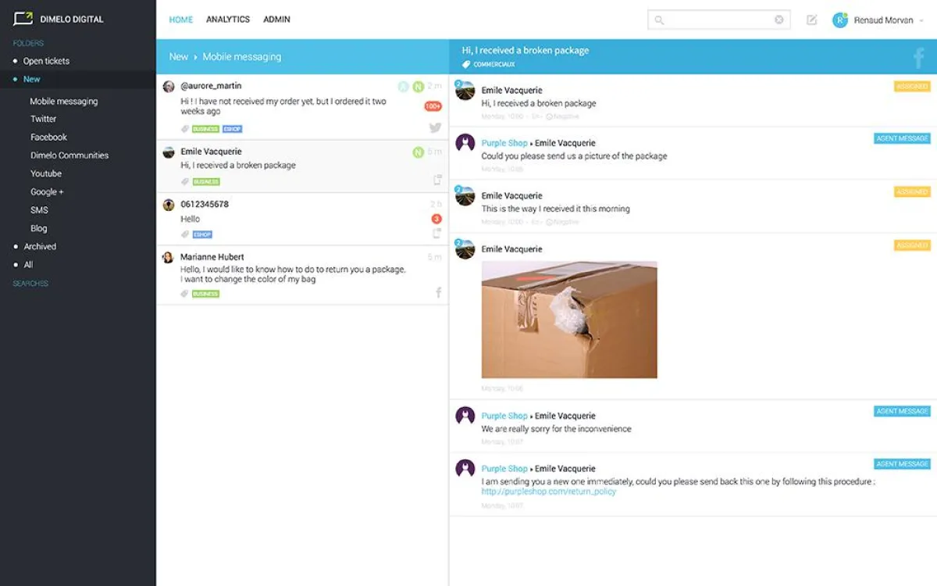
Task: Select the Facebook channel
Action: [x=49, y=137]
